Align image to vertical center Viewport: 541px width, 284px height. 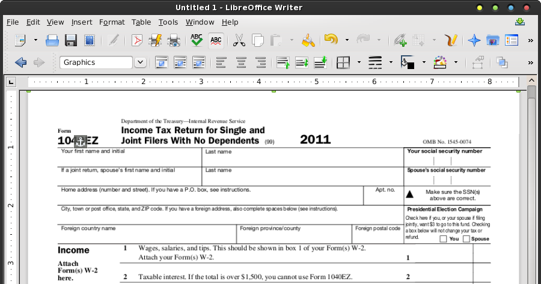[302, 62]
